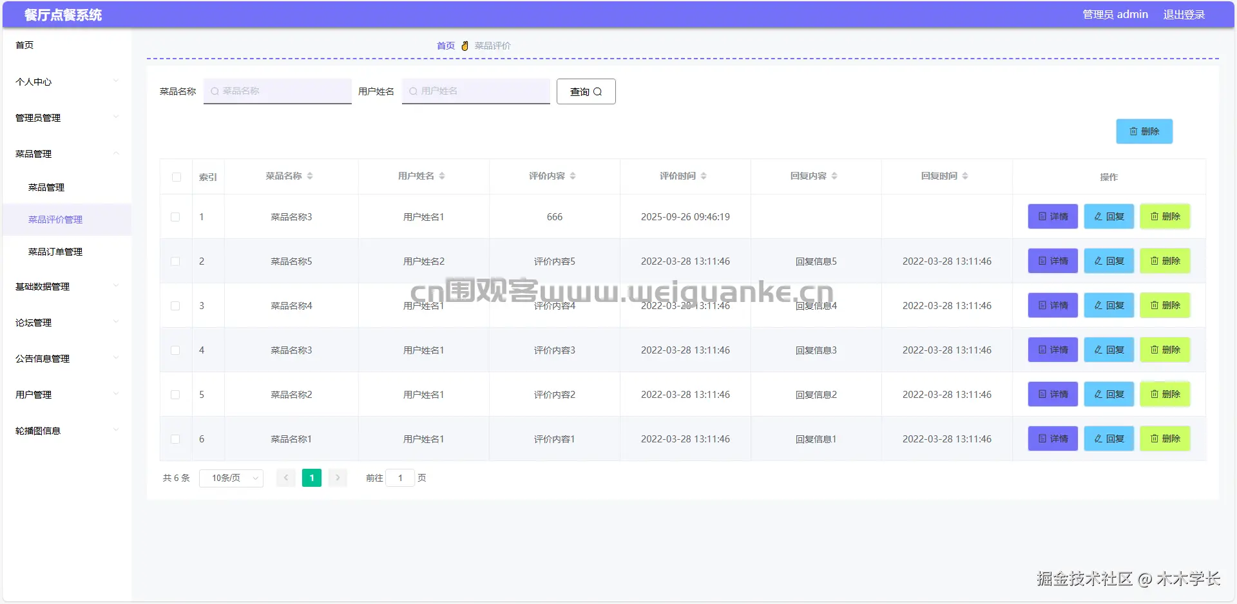Tick checkbox for row 2 菜品名称5

[x=175, y=261]
